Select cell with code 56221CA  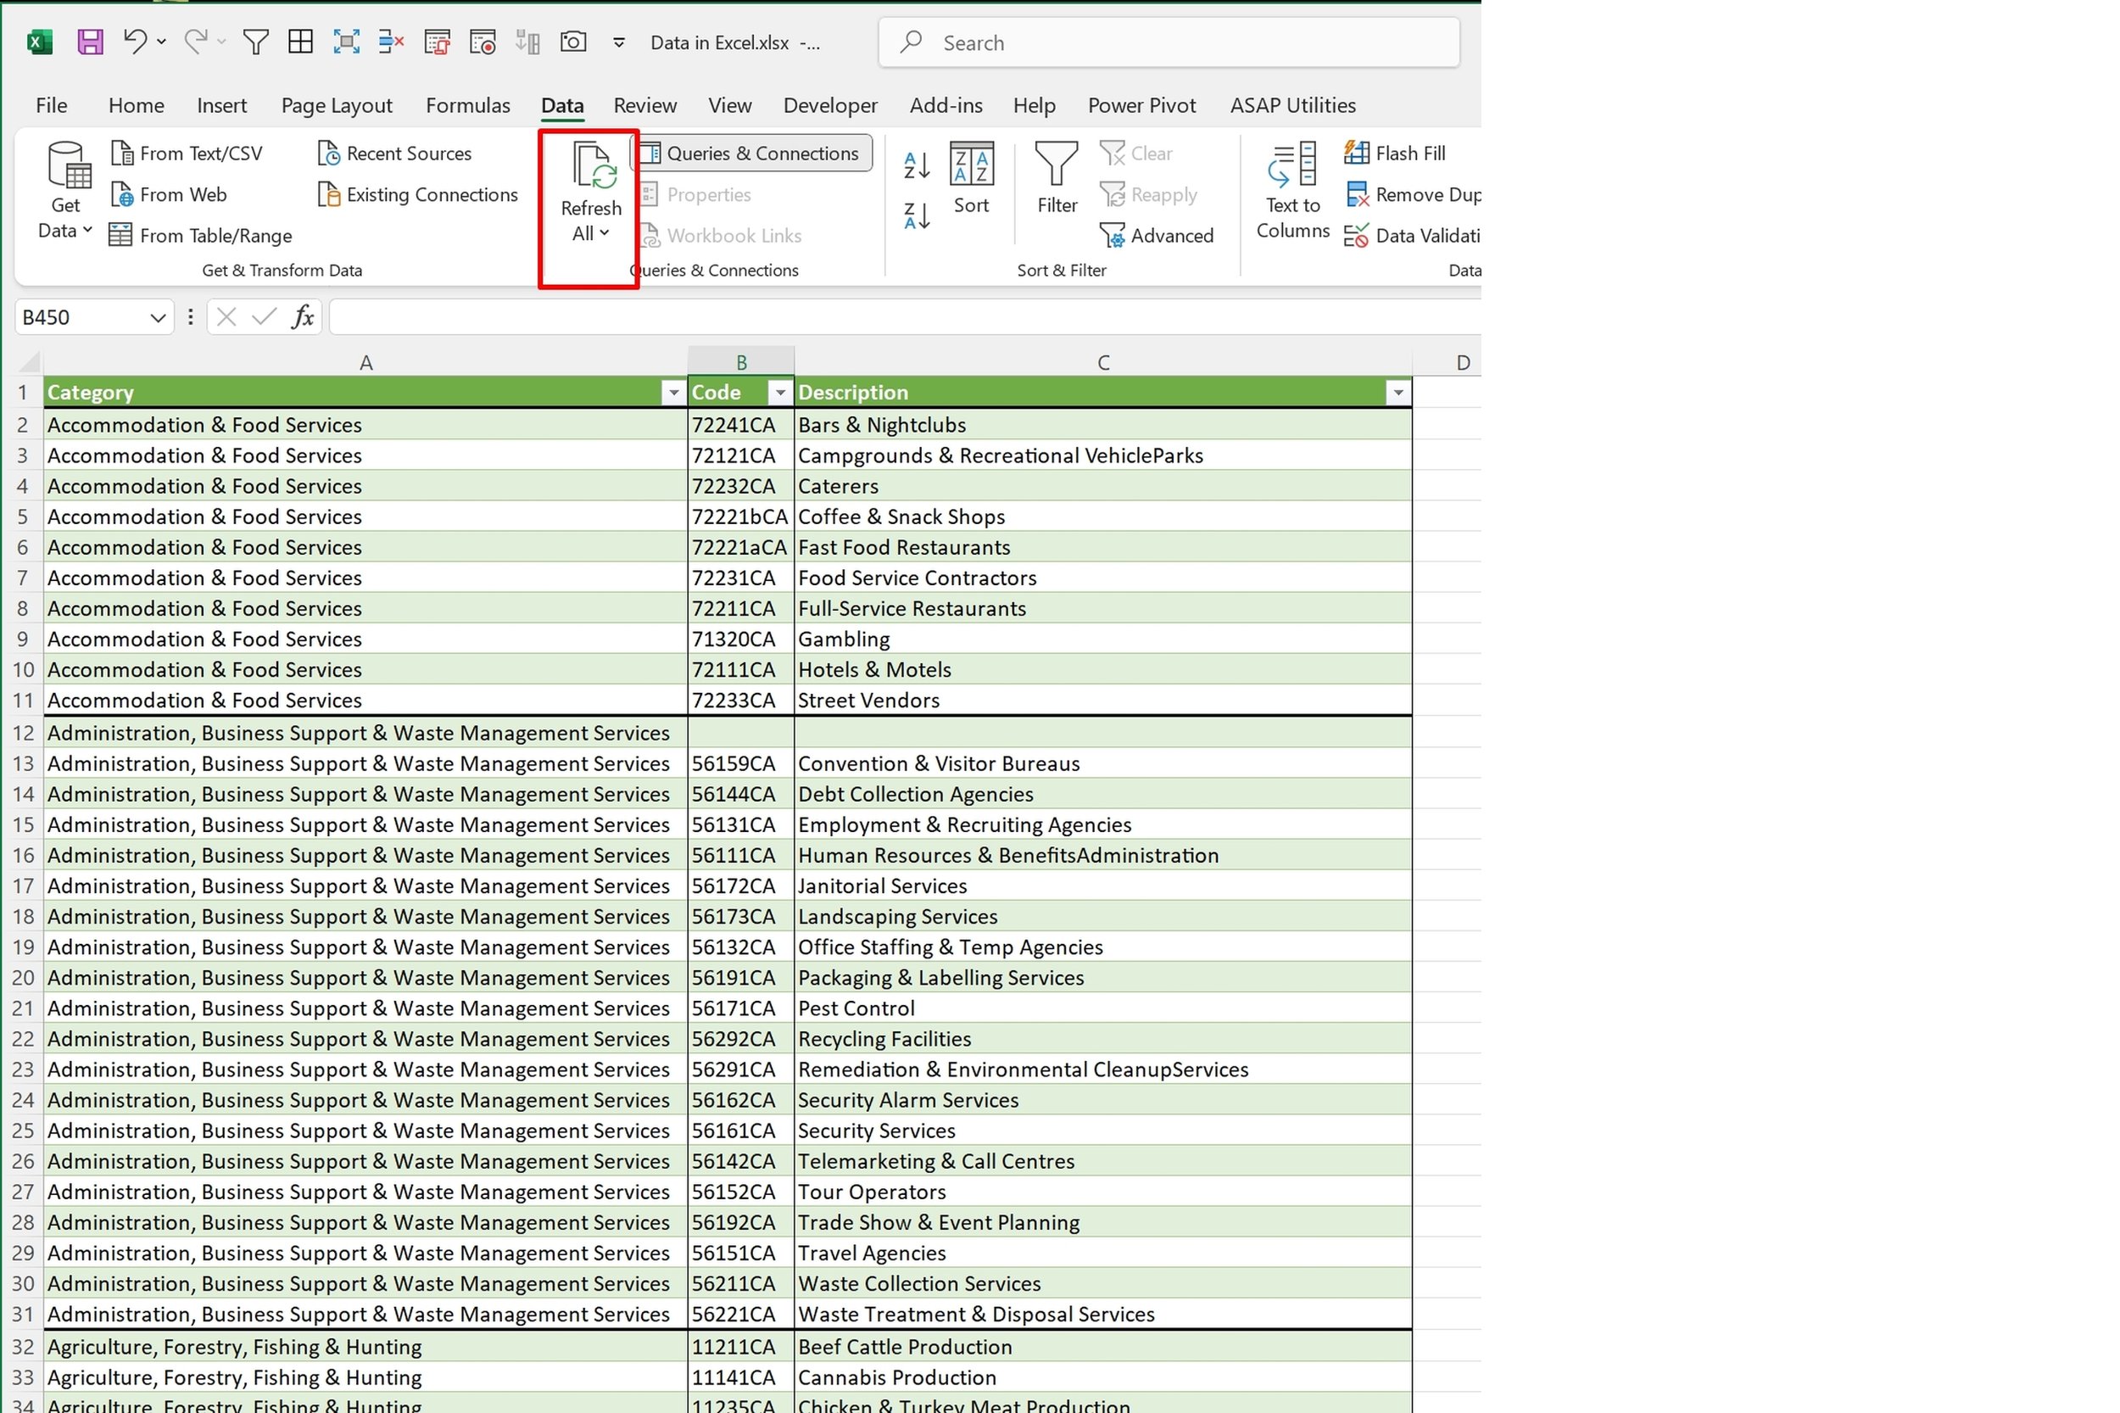click(740, 1314)
